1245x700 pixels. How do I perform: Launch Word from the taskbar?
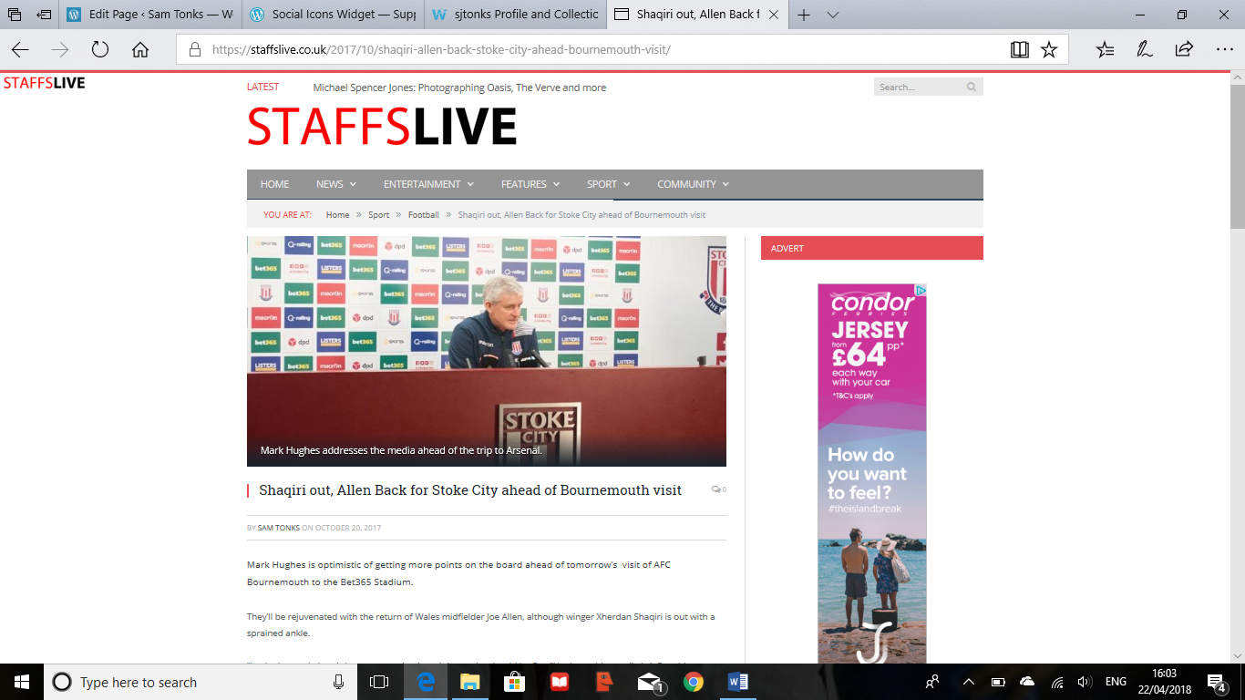coord(738,682)
